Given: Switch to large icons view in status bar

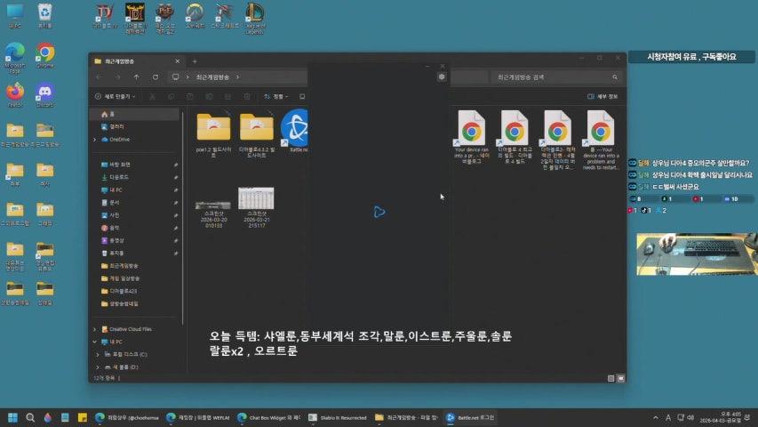Looking at the screenshot, I should point(621,379).
